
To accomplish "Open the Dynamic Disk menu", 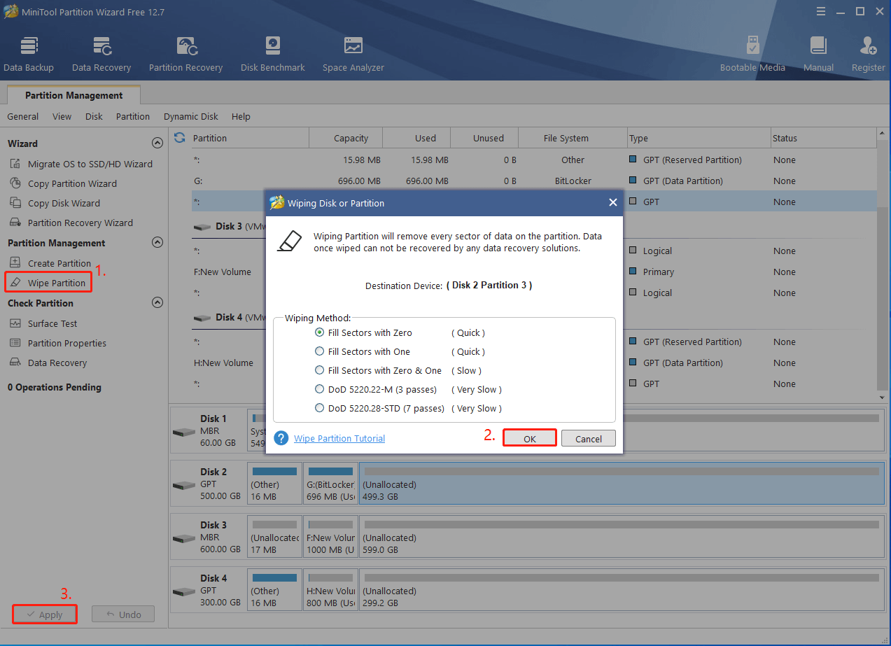I will click(x=191, y=116).
